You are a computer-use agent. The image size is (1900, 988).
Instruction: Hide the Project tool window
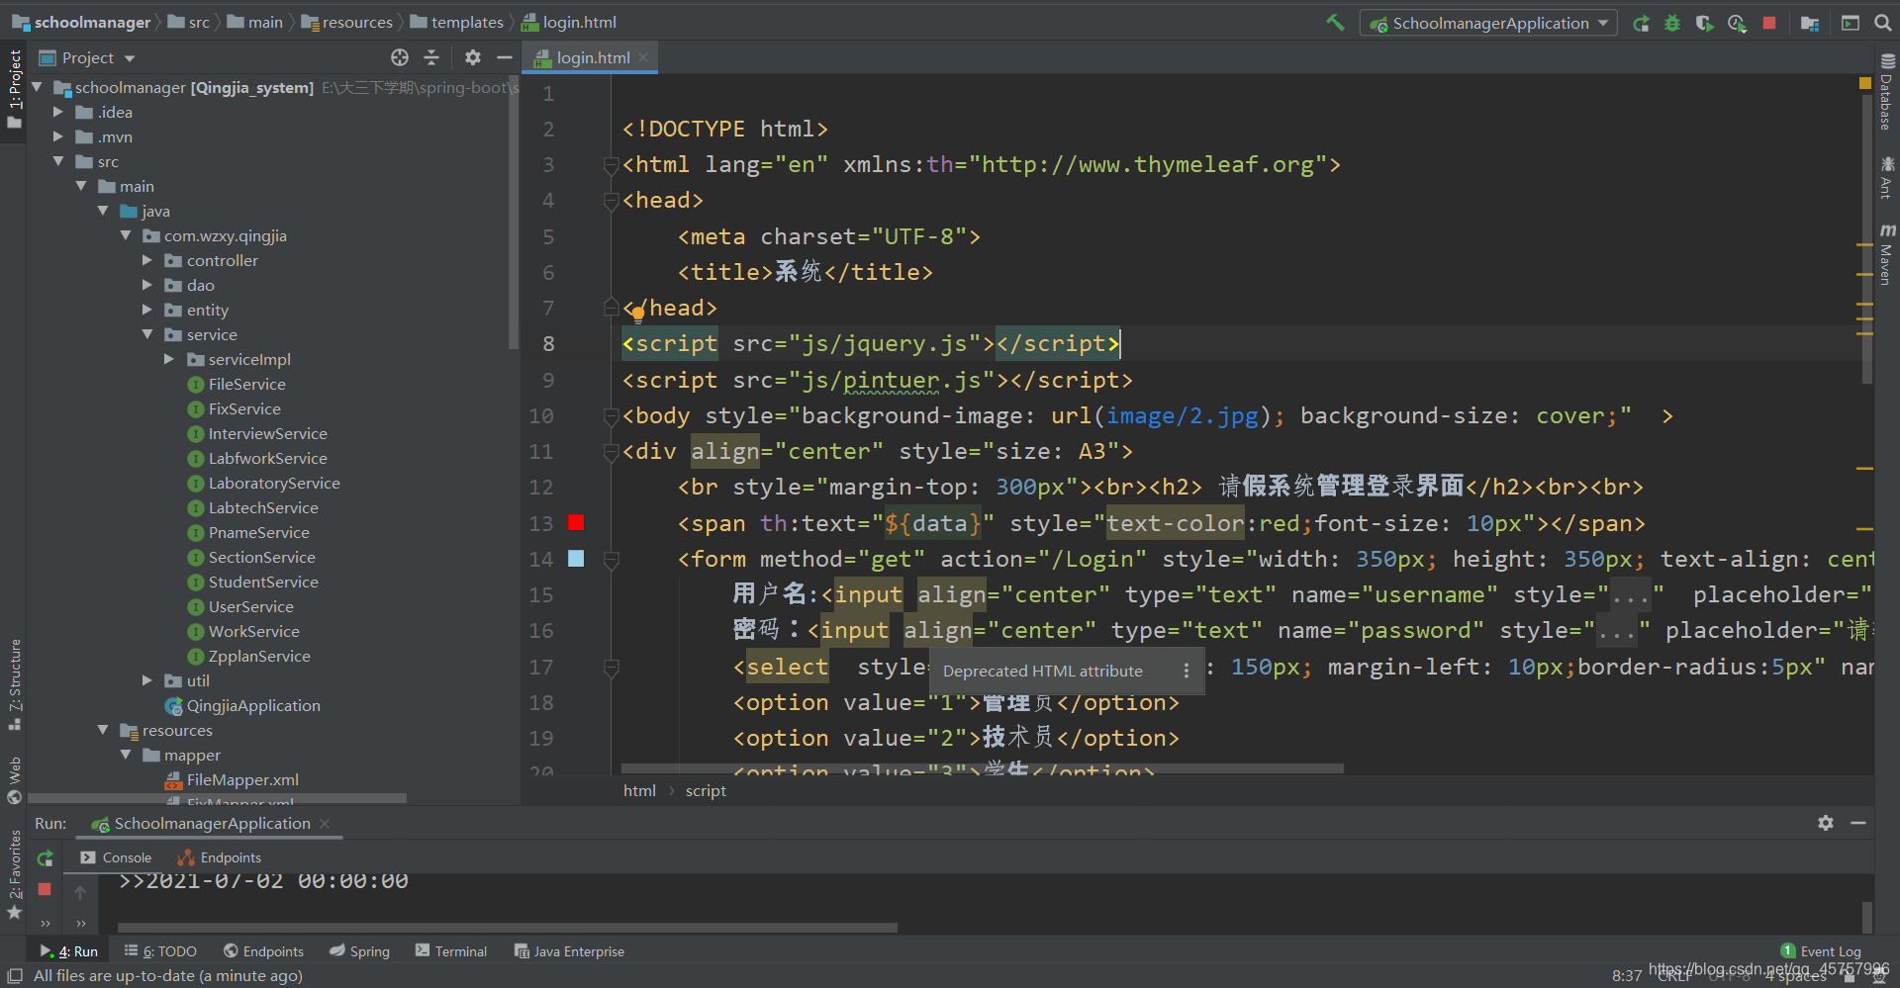pos(504,57)
